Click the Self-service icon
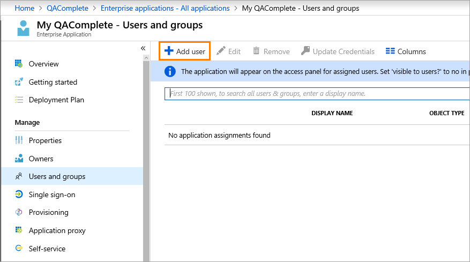This screenshot has width=470, height=262. 19,249
